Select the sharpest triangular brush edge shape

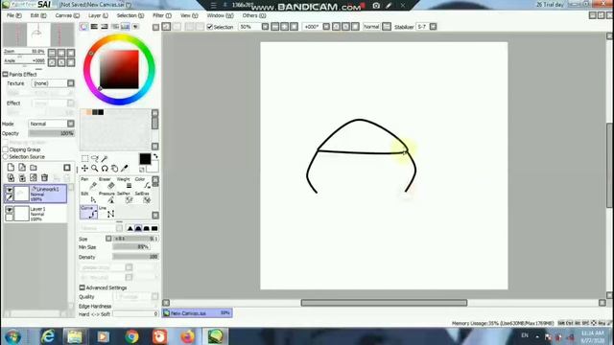click(x=130, y=228)
